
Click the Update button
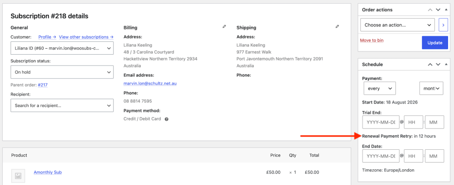[x=435, y=43]
